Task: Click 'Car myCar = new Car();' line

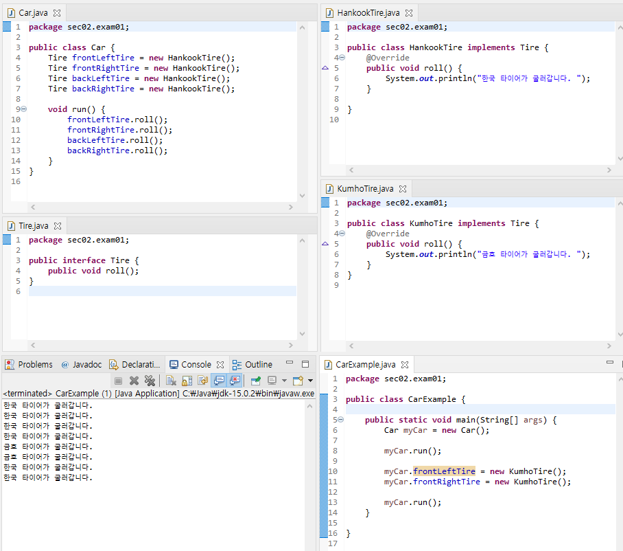Action: [436, 431]
